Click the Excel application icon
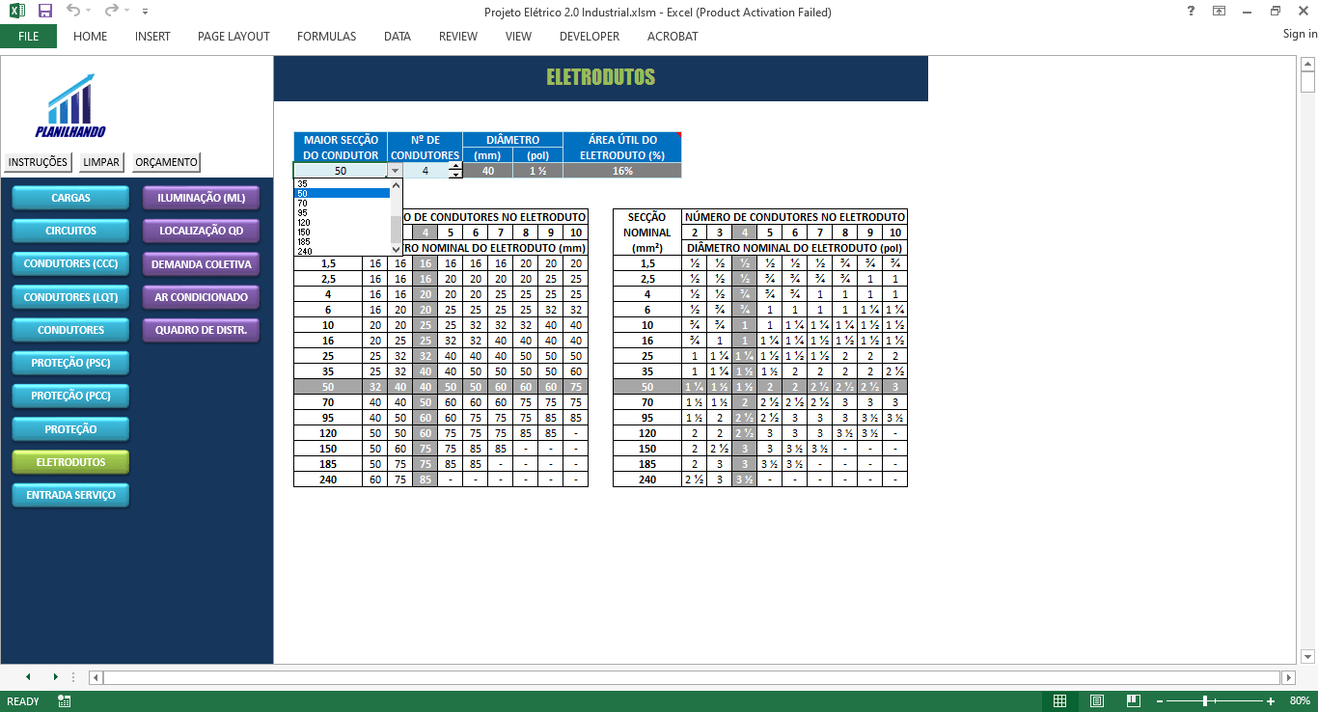 click(16, 12)
